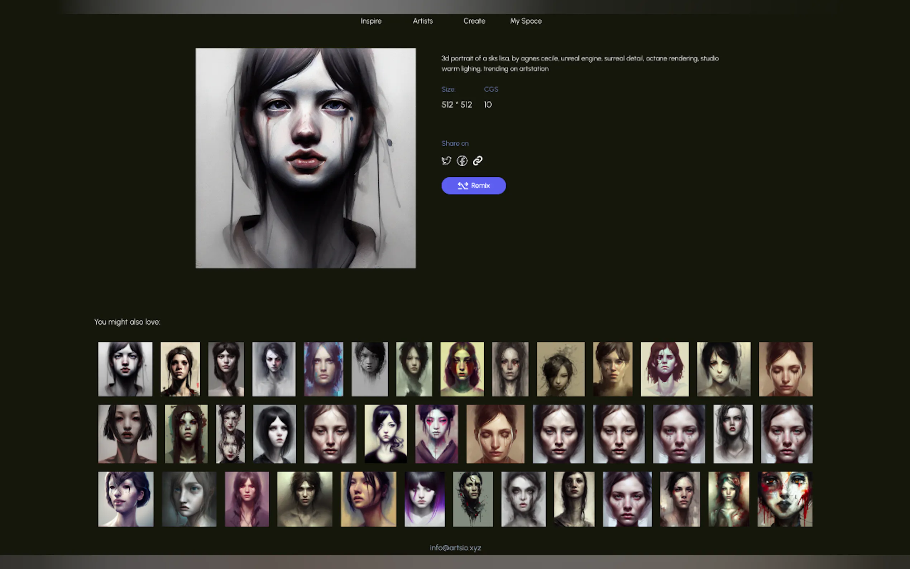Open the Create menu item
Viewport: 910px width, 569px height.
coord(474,21)
